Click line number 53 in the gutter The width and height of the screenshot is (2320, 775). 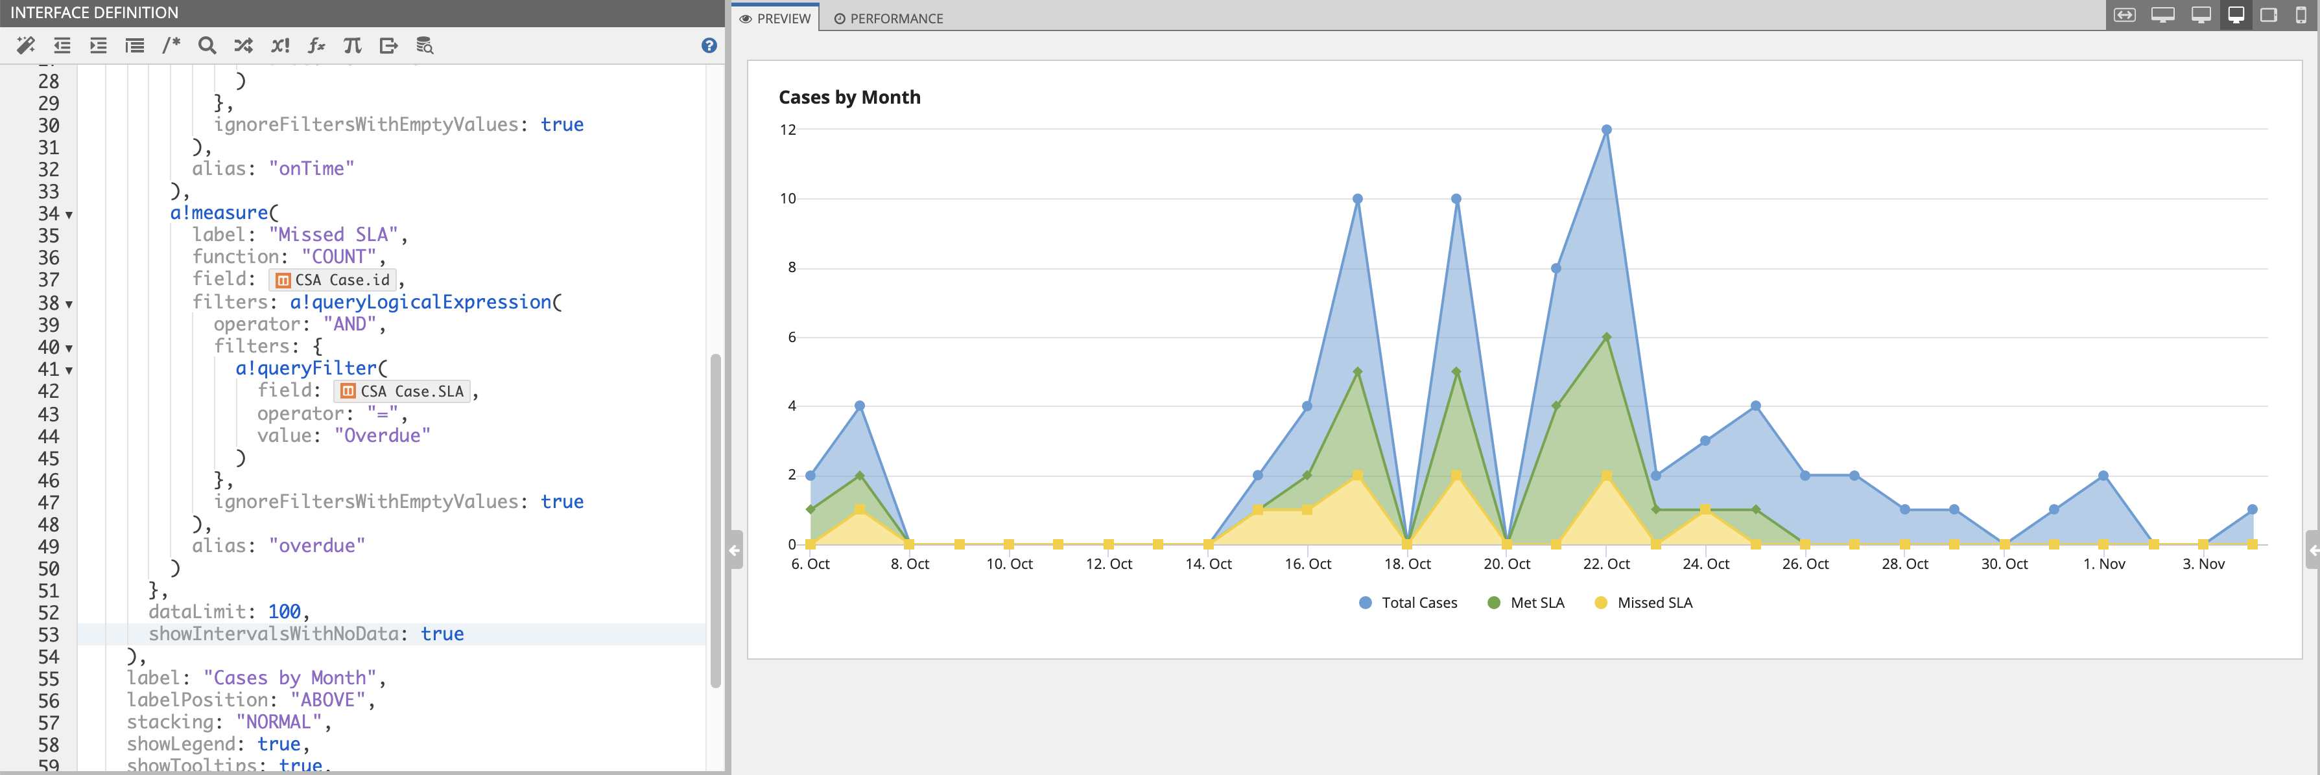pyautogui.click(x=48, y=634)
